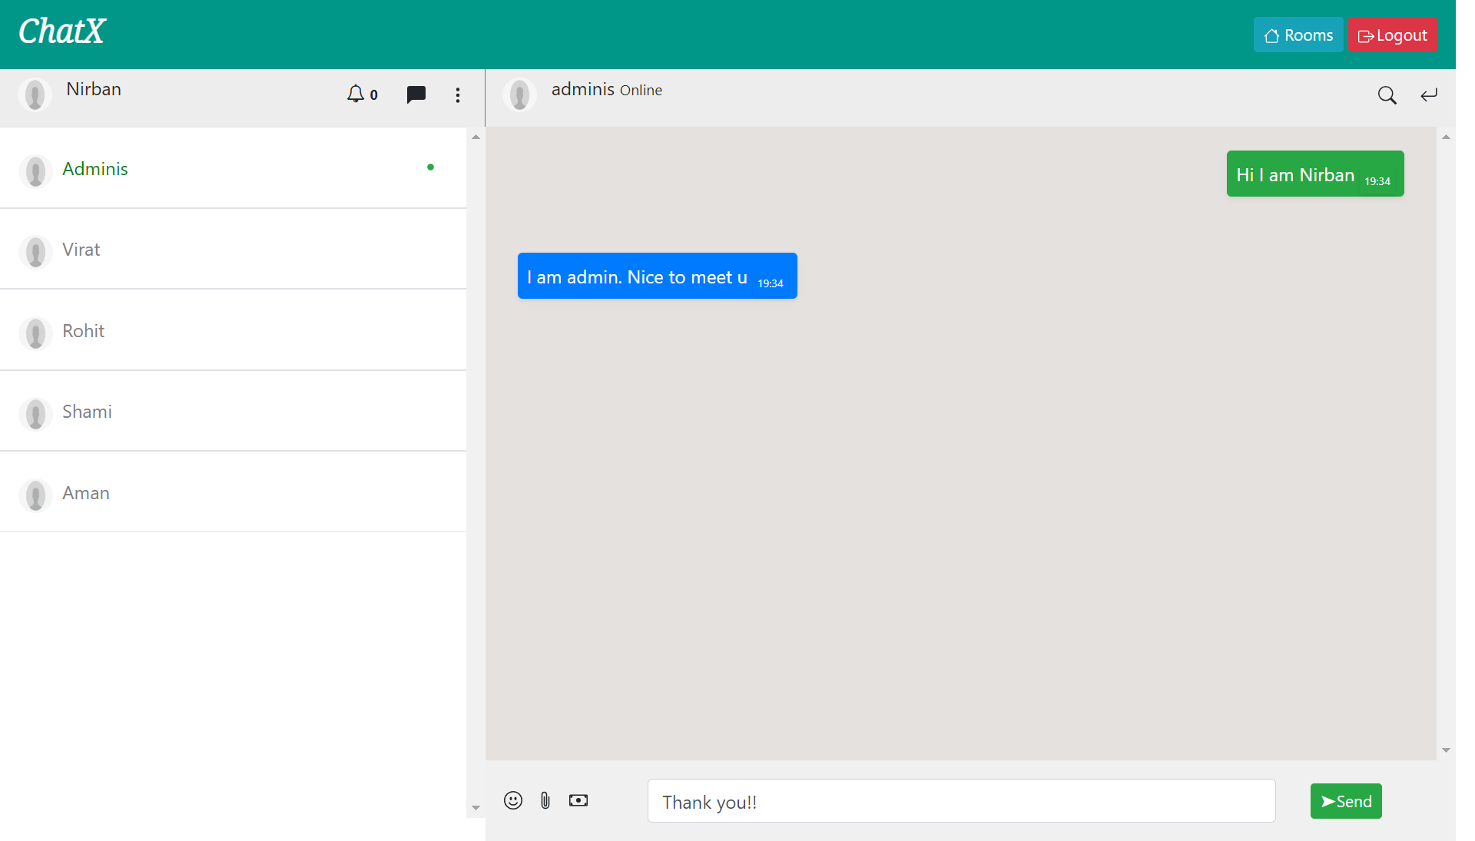Click the ChatX logo

61,31
